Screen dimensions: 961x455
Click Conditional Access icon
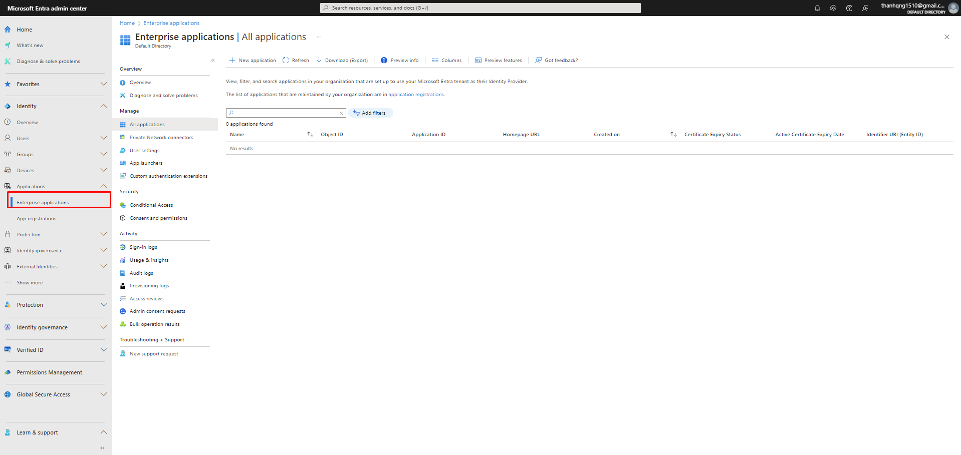coord(123,205)
